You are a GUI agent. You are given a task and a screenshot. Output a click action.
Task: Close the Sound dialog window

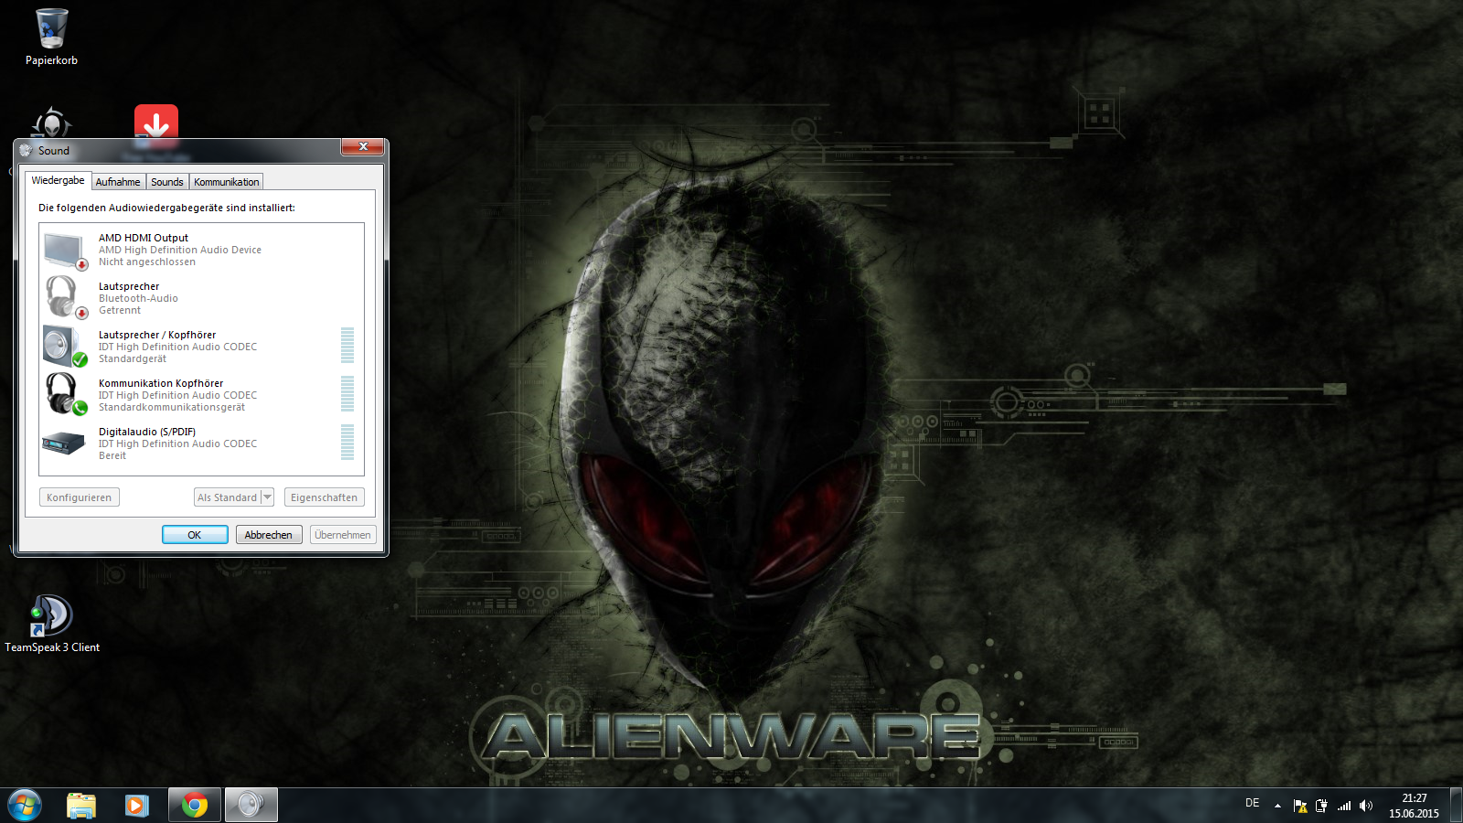click(x=363, y=147)
